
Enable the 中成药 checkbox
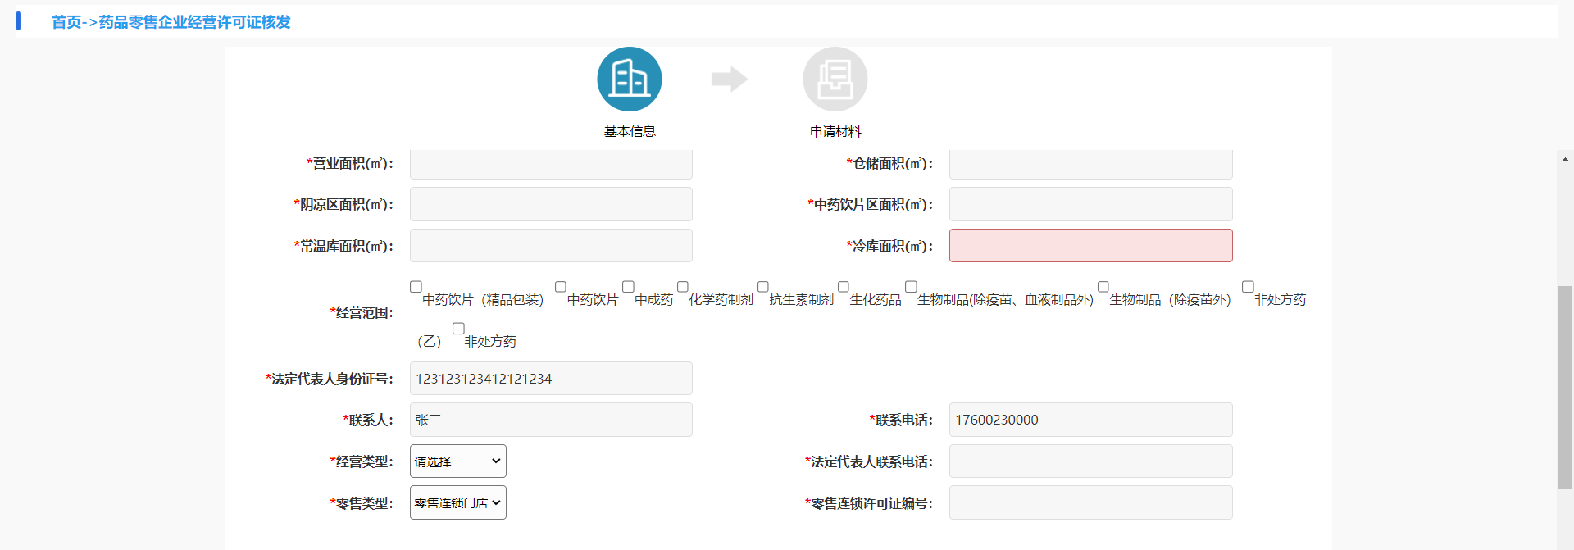[628, 287]
